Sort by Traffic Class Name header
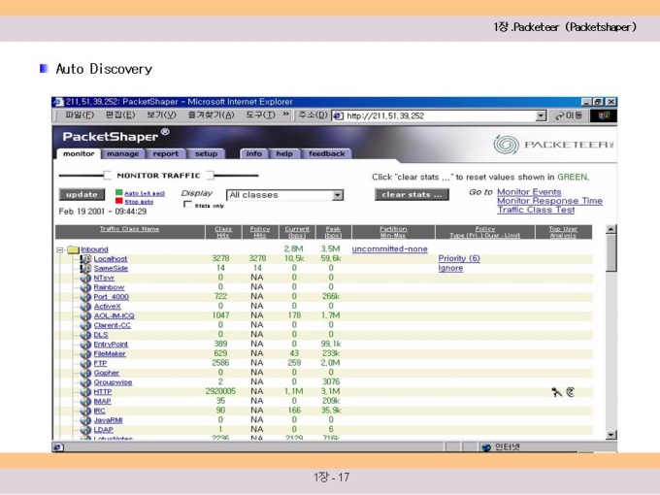The image size is (660, 495). tap(130, 229)
